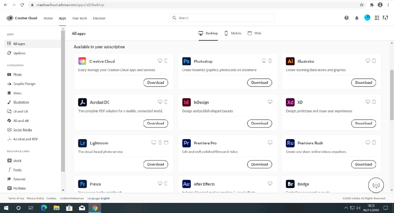Download Lightroom
The image size is (394, 213).
coord(155,164)
